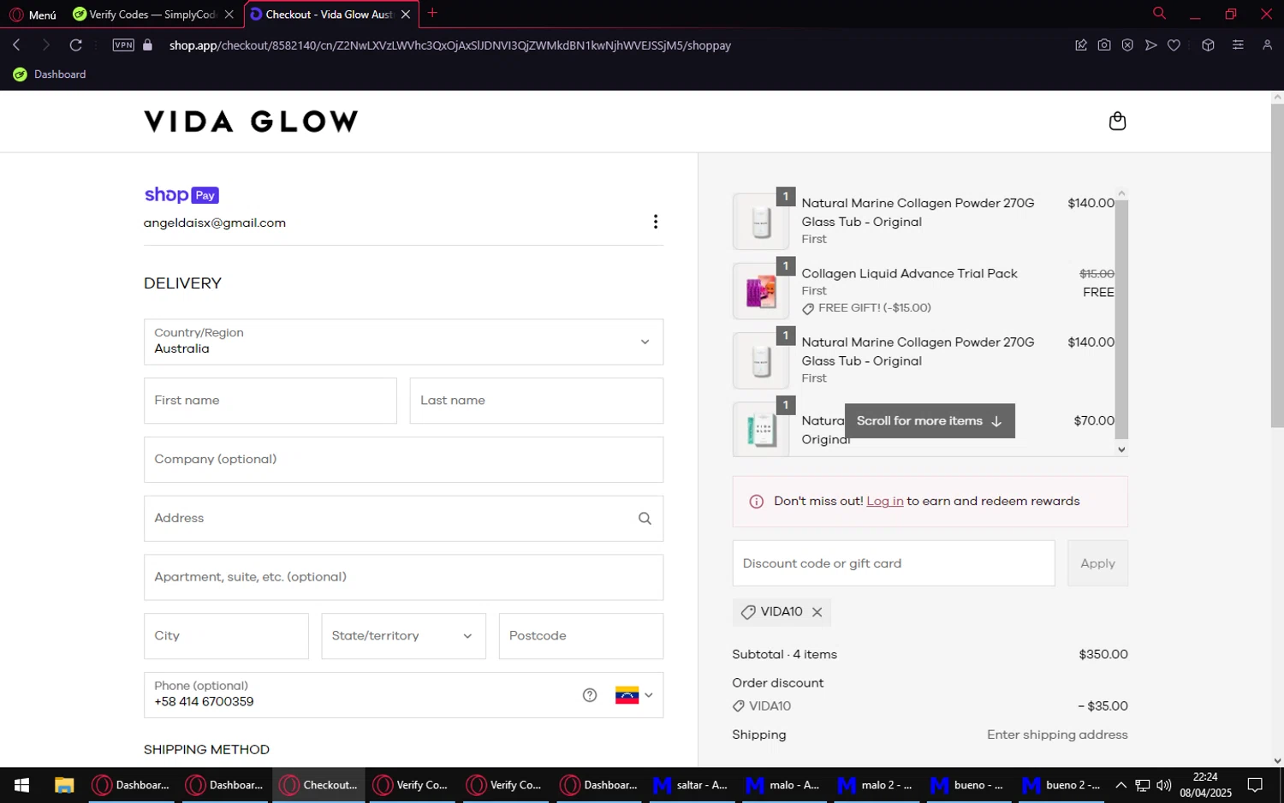Click the Vida Glow logo
Screen dimensions: 1284x803
(x=251, y=122)
